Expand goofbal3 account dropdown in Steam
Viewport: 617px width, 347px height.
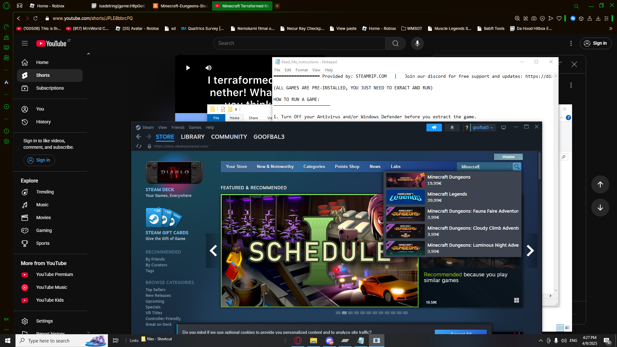[x=483, y=128]
